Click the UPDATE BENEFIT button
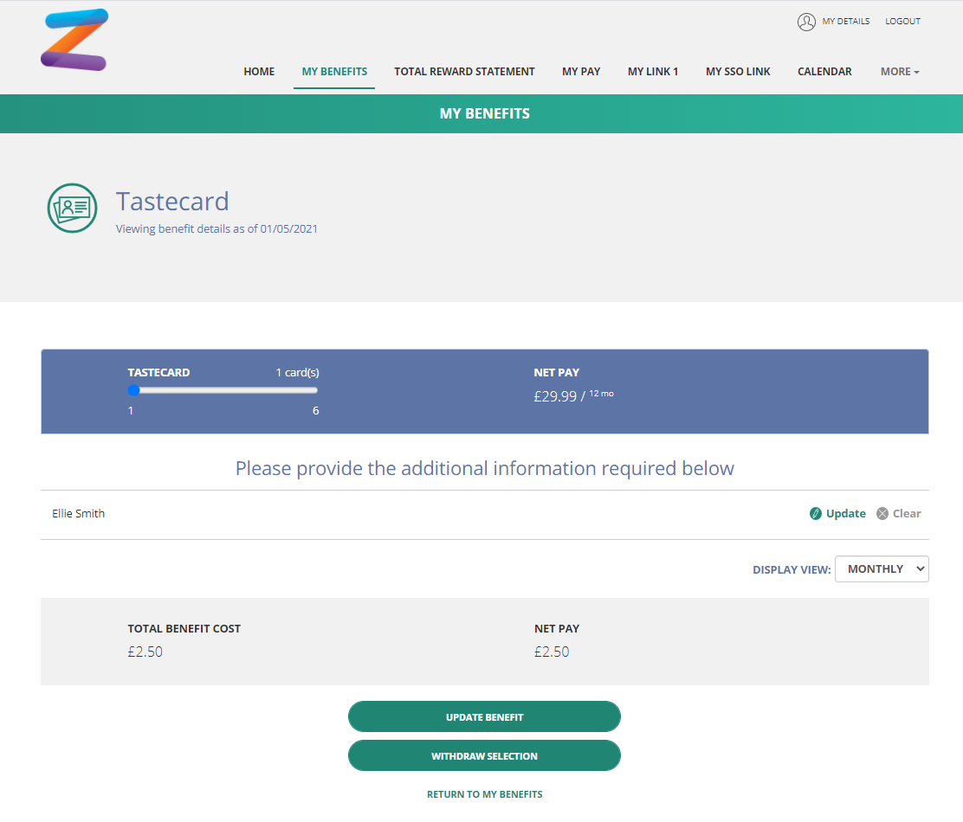This screenshot has height=822, width=963. point(485,716)
